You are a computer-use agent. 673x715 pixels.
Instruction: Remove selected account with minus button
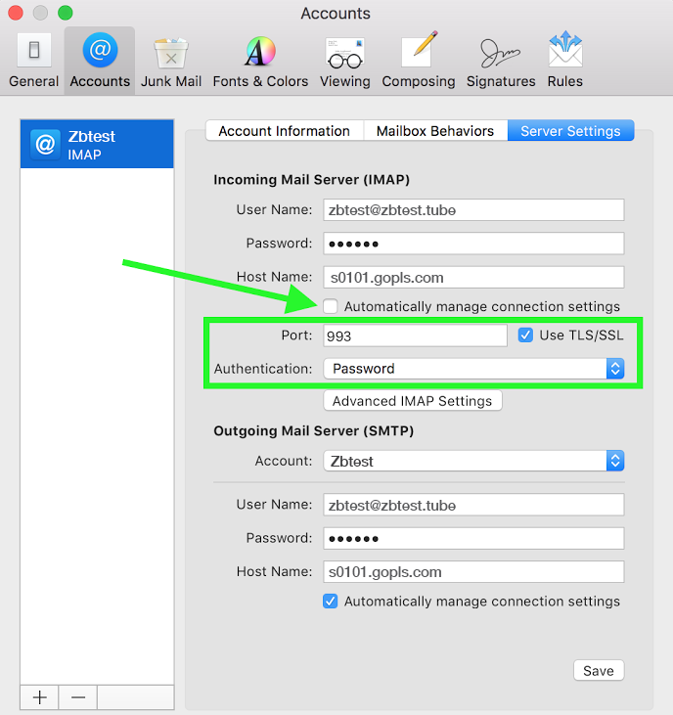click(78, 697)
